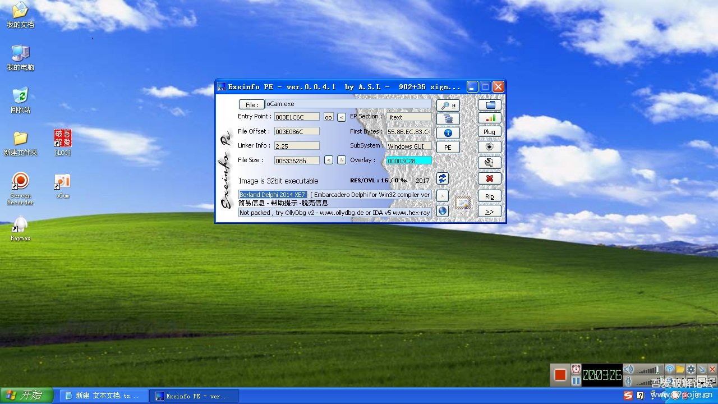Click the RES/OVL : 16 / 0 % text
Viewport: 718px width, 404px height.
tap(378, 181)
